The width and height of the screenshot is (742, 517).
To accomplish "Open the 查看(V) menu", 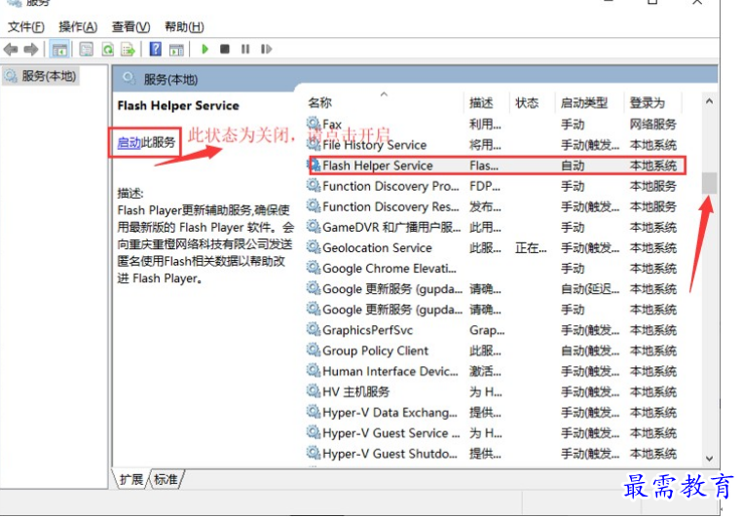I will [x=131, y=27].
